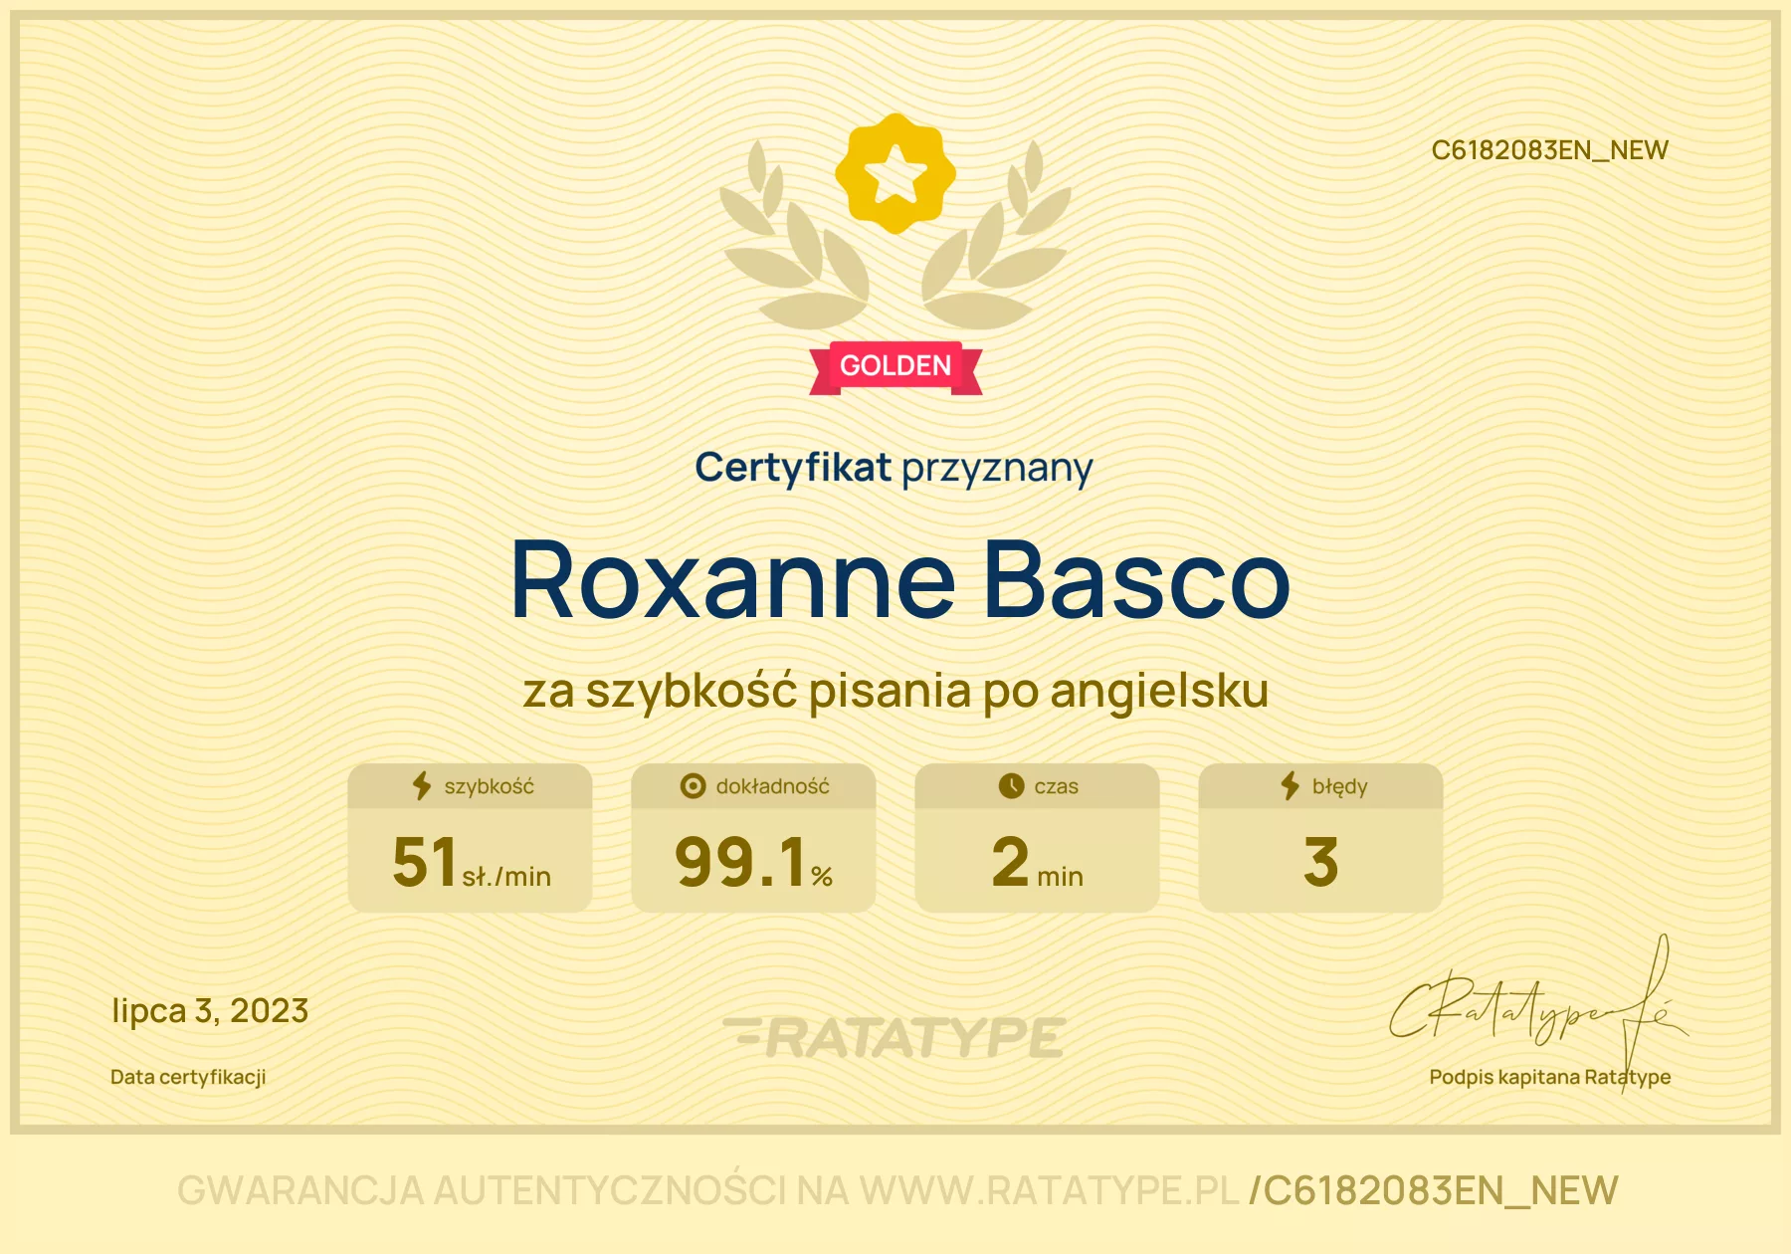Click the 'błędy' label
1791x1254 pixels.
[x=1339, y=786]
